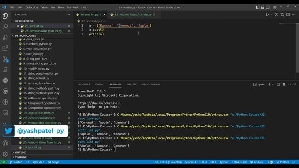Select Python interpreter 3.10.4 64-bit

(x=239, y=162)
